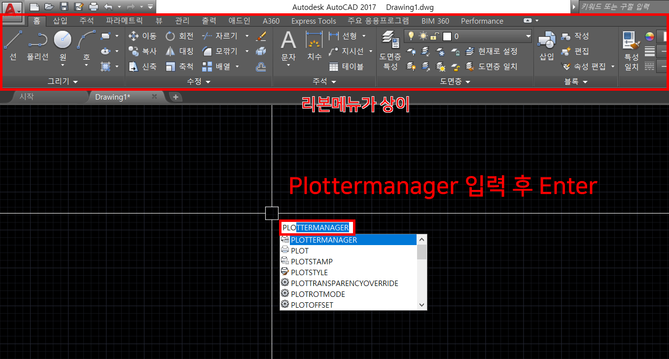
Task: Click the Offset icon in Modify panel
Action: pos(261,67)
